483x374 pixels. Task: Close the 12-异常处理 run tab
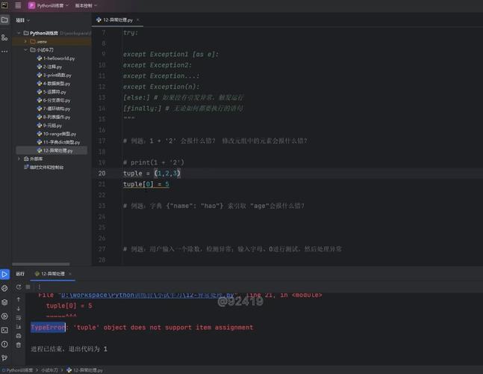[x=70, y=274]
